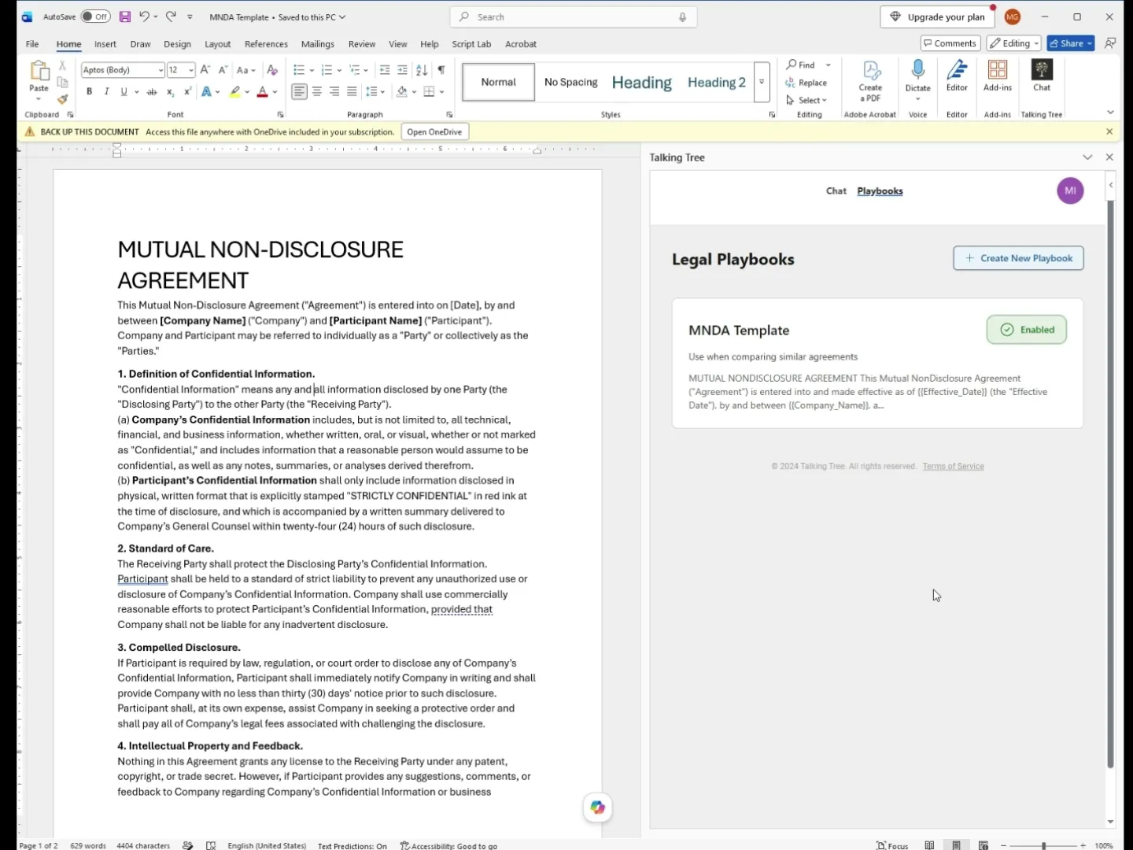
Task: Increase font size with grow icon
Action: [205, 70]
